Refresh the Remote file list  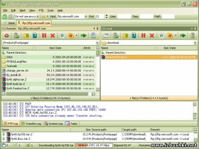(62, 35)
